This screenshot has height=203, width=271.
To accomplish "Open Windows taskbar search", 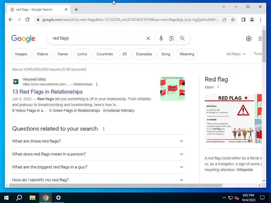I will 19,198.
